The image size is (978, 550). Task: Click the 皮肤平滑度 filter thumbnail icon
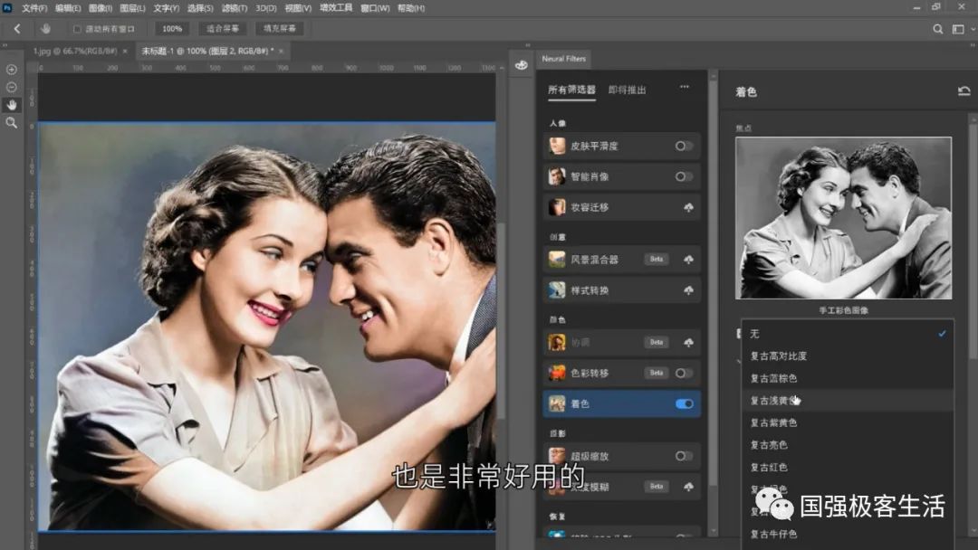[x=556, y=146]
